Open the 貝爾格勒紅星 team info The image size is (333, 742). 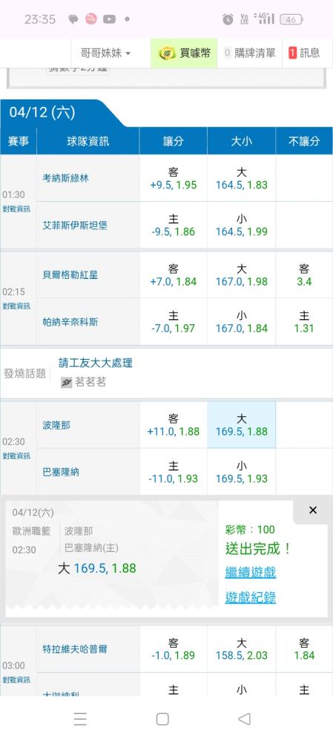(70, 275)
